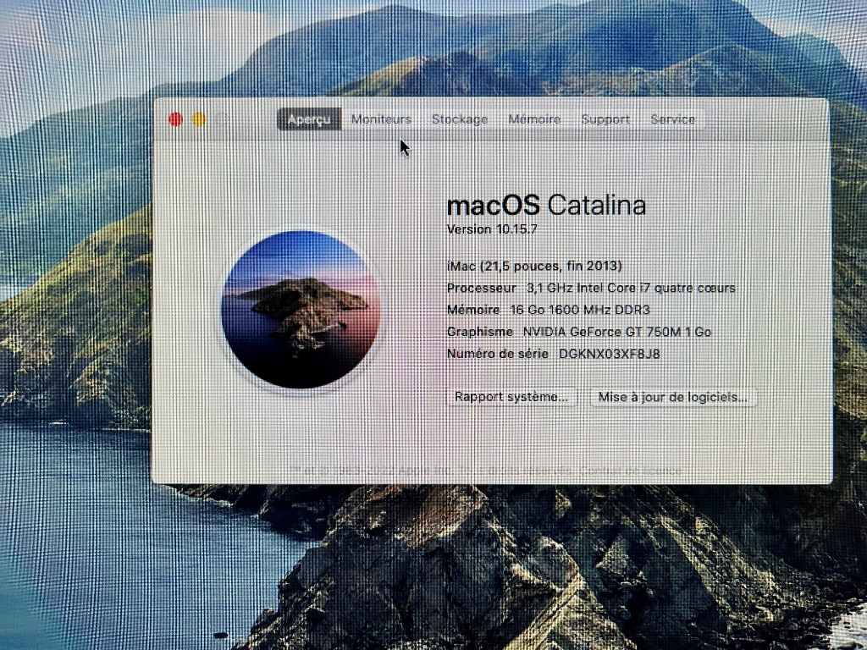Screen dimensions: 867x650
Task: Select the macOS Catalina title
Action: click(546, 205)
